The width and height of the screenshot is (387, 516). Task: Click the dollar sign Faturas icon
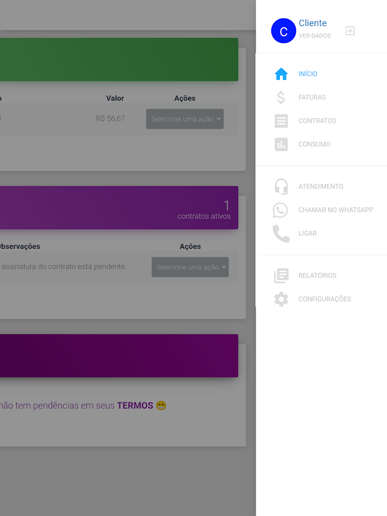(x=281, y=97)
